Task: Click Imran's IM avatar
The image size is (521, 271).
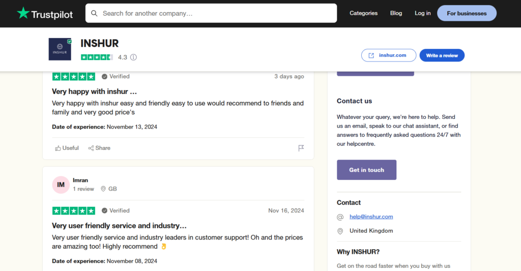Action: coord(61,185)
